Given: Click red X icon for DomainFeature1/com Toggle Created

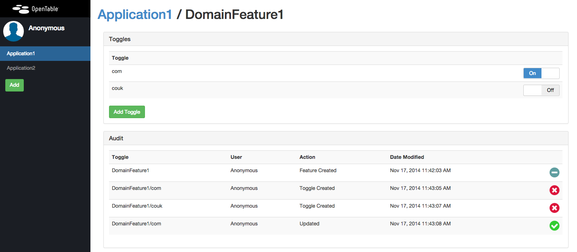Looking at the screenshot, I should tap(554, 190).
